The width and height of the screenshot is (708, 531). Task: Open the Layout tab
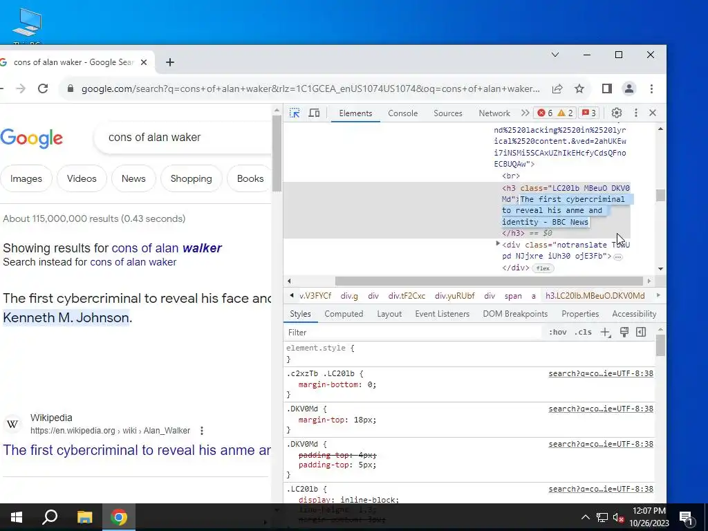[389, 314]
